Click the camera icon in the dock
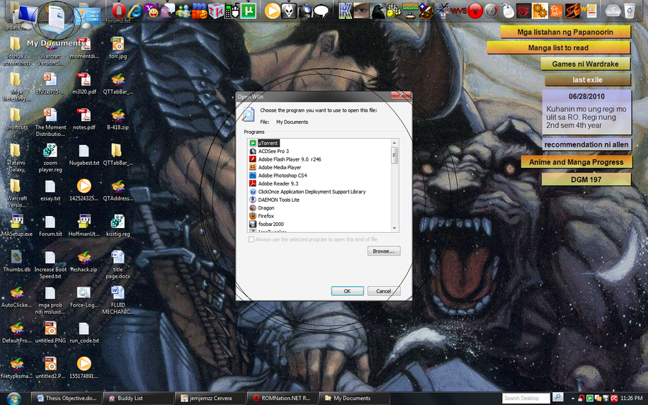Image resolution: width=648 pixels, height=405 pixels. coord(305,11)
